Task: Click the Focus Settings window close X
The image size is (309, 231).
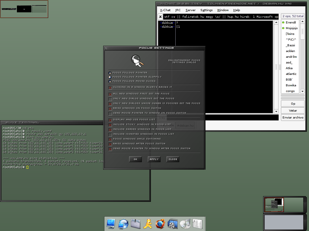Action: tap(106, 48)
